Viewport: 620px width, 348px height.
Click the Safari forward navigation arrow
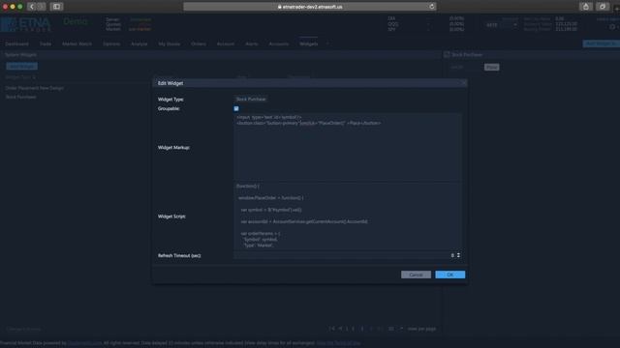click(41, 7)
